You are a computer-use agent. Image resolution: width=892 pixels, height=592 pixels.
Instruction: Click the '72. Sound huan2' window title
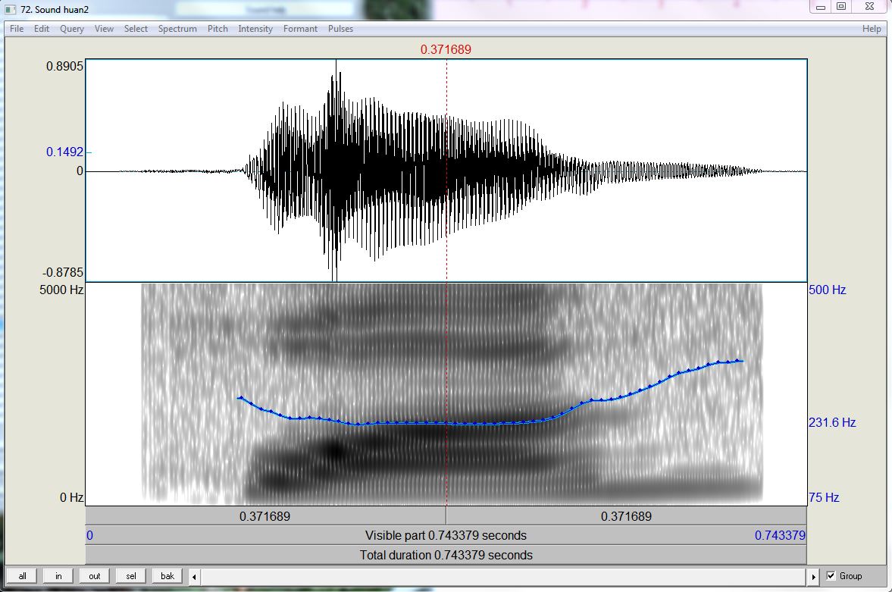55,9
